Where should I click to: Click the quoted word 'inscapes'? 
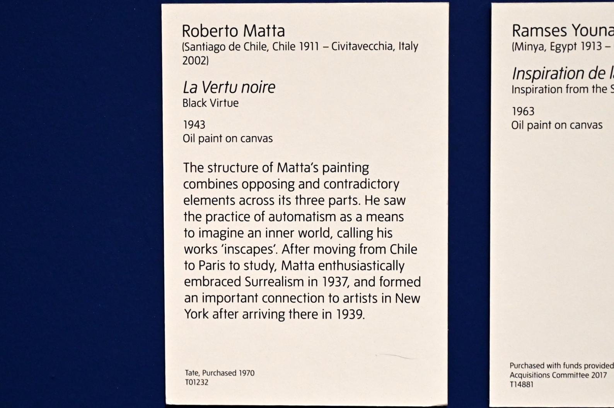coord(249,249)
